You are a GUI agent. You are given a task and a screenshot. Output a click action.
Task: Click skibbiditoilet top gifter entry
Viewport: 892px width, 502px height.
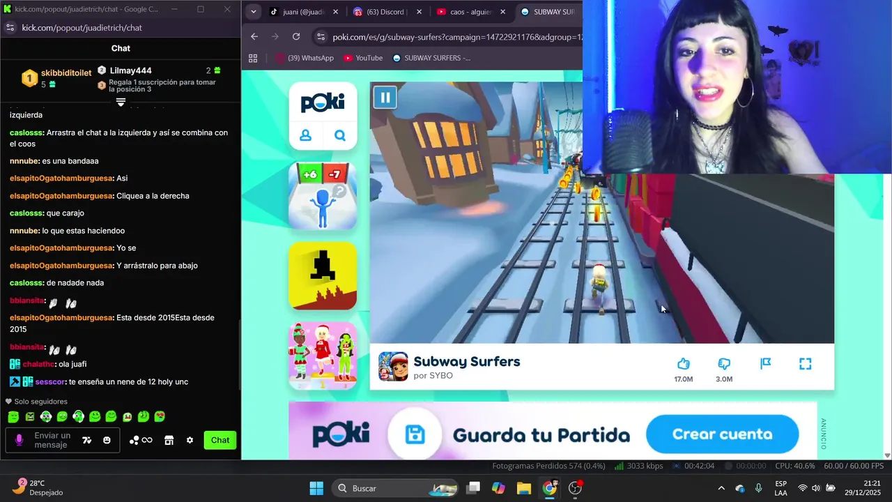pos(56,78)
